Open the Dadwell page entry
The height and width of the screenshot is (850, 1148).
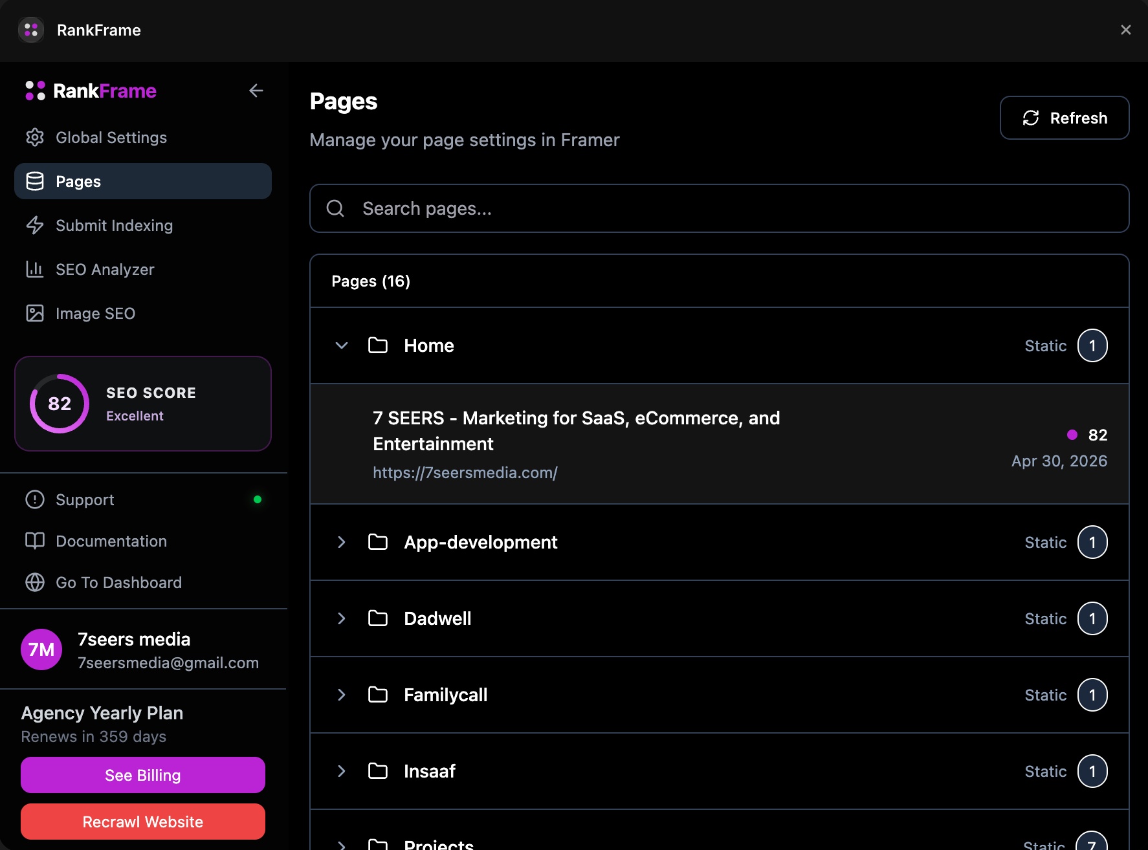[437, 618]
